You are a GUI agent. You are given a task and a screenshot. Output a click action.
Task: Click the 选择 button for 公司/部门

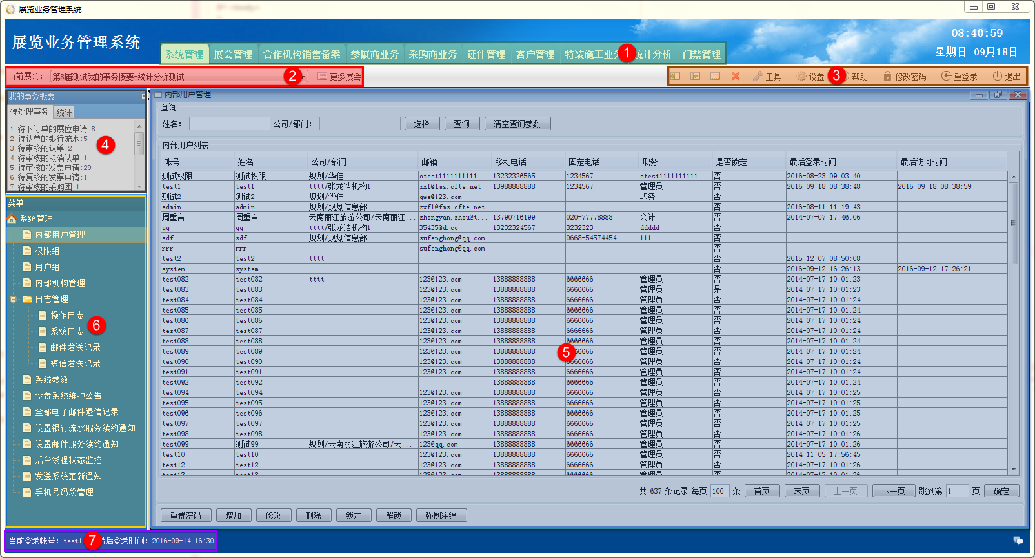(x=422, y=124)
